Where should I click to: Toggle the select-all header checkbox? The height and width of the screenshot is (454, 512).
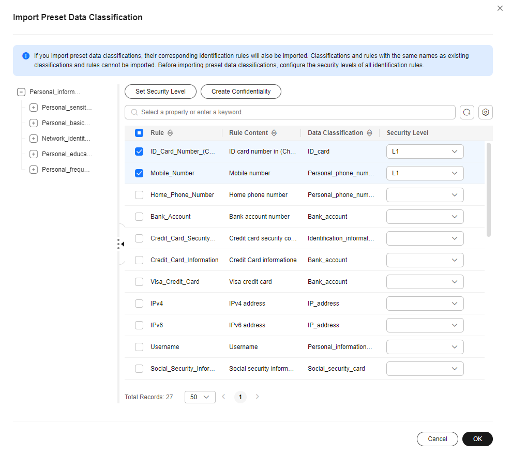pos(139,133)
